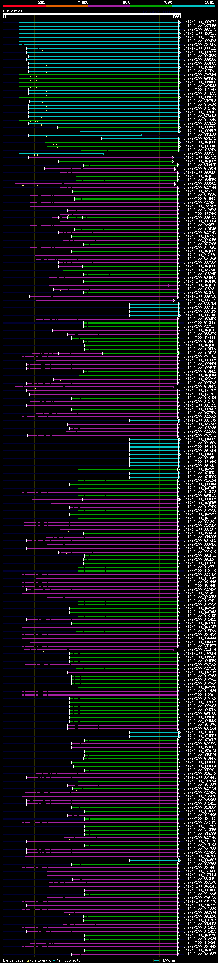Select hit label UniRef100_P09756

point(200,897)
